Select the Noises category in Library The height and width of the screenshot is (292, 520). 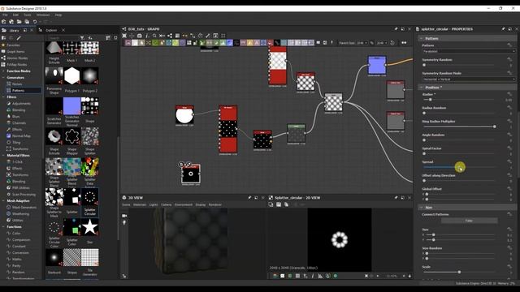tap(17, 84)
